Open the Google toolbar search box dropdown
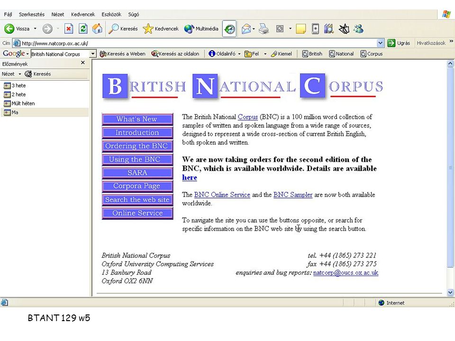 92,54
